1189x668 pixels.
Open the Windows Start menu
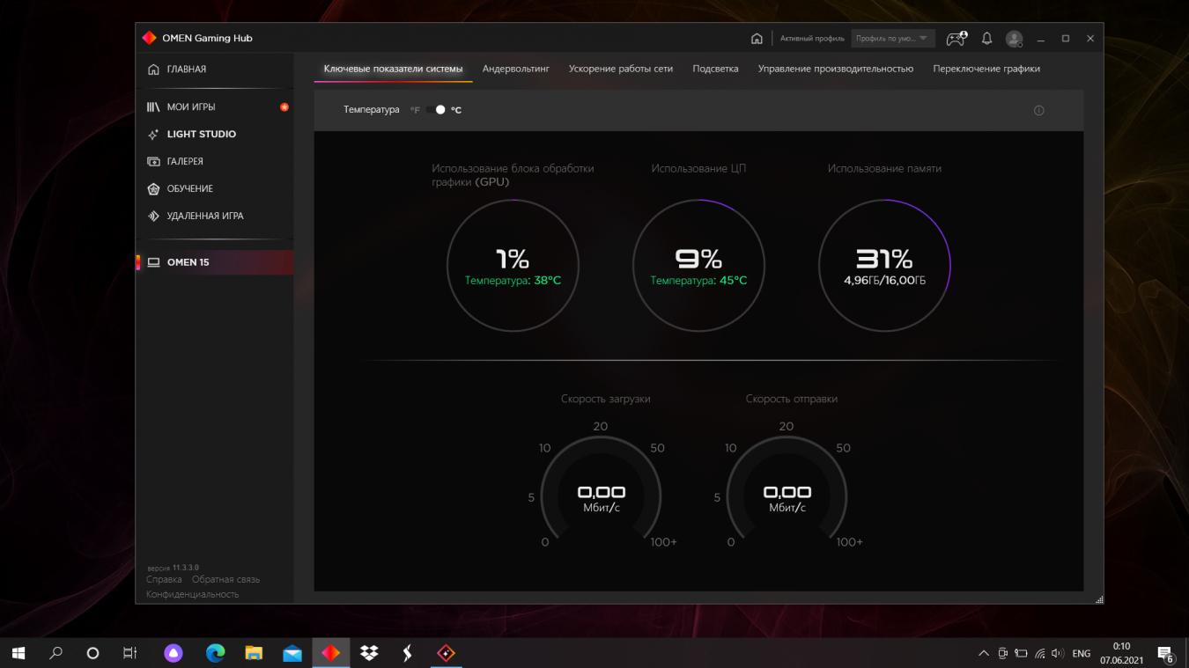(18, 653)
